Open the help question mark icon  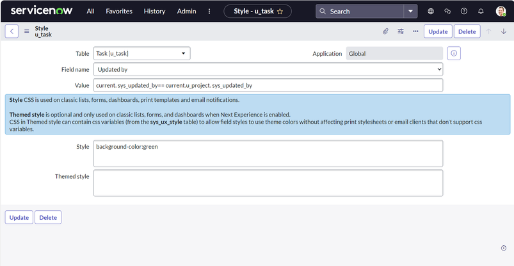coord(464,11)
